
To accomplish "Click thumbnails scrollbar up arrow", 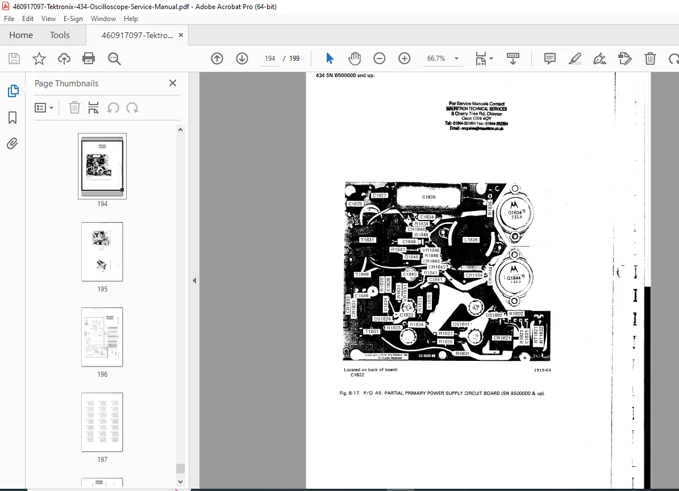I will (181, 130).
